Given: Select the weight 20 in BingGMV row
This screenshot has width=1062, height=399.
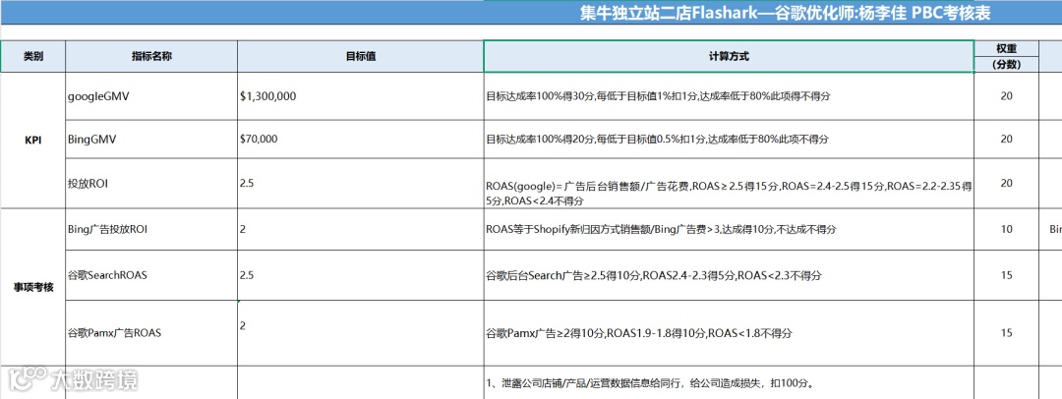Looking at the screenshot, I should [1007, 139].
